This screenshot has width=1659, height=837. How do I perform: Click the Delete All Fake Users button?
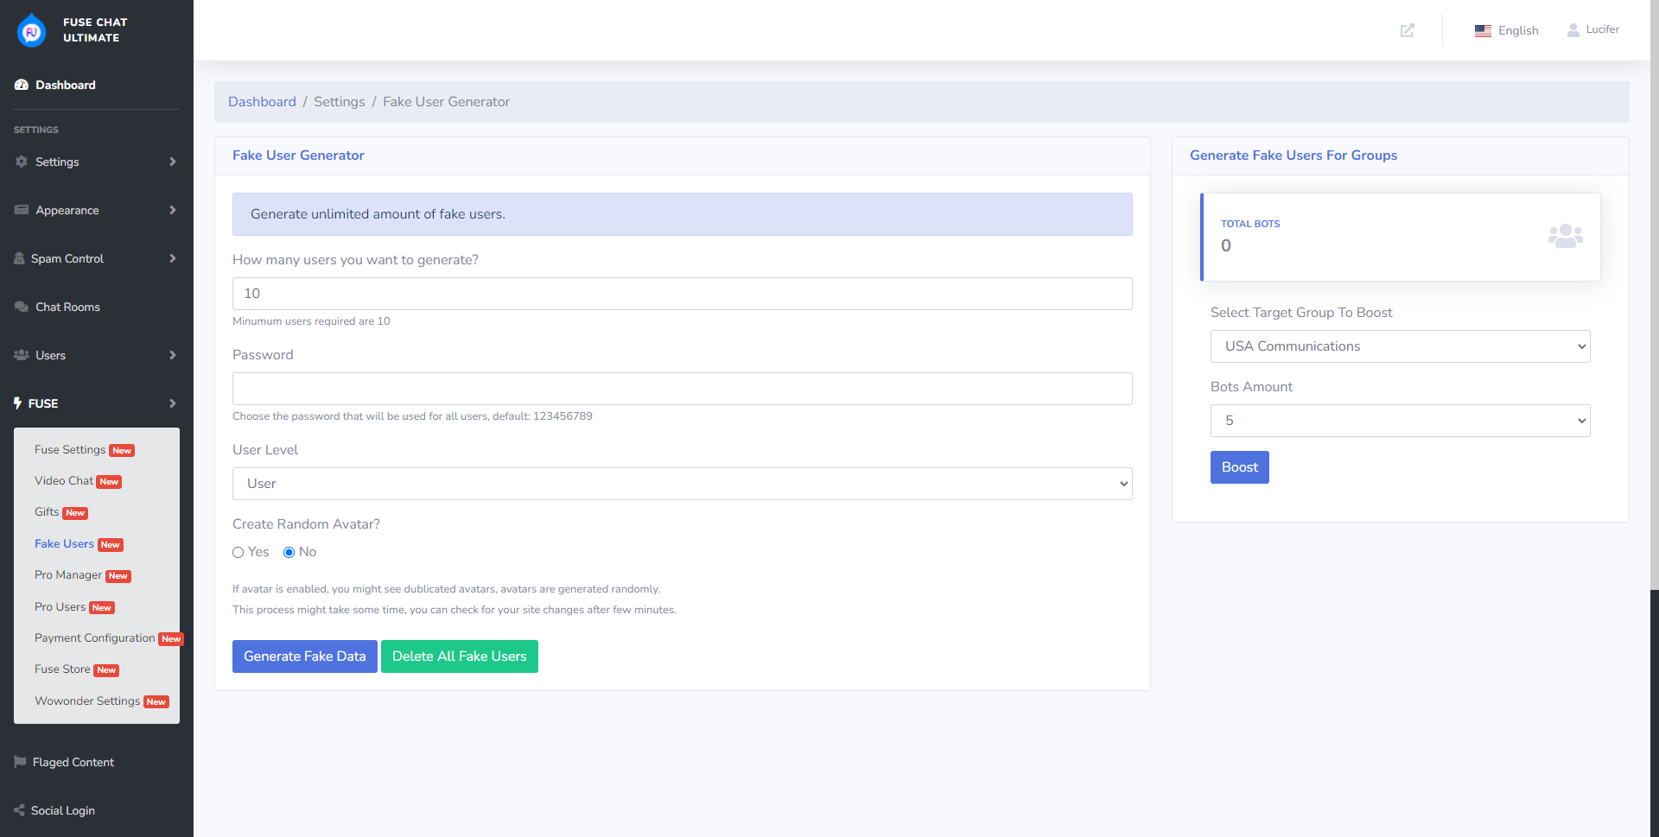[x=460, y=656]
